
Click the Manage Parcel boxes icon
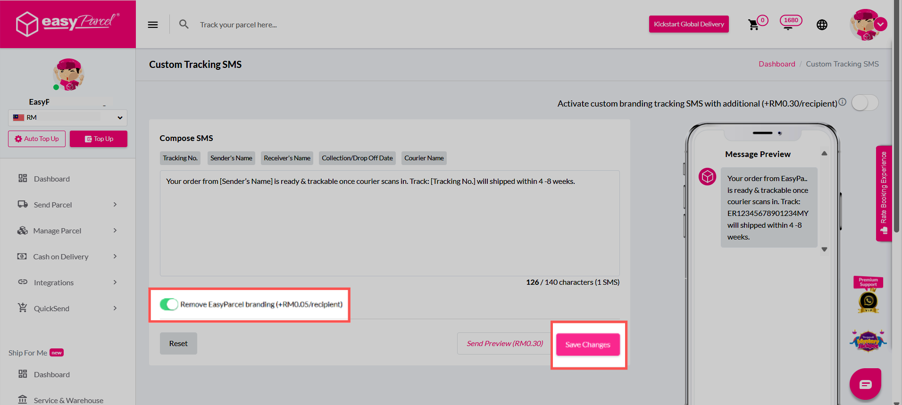[23, 231]
